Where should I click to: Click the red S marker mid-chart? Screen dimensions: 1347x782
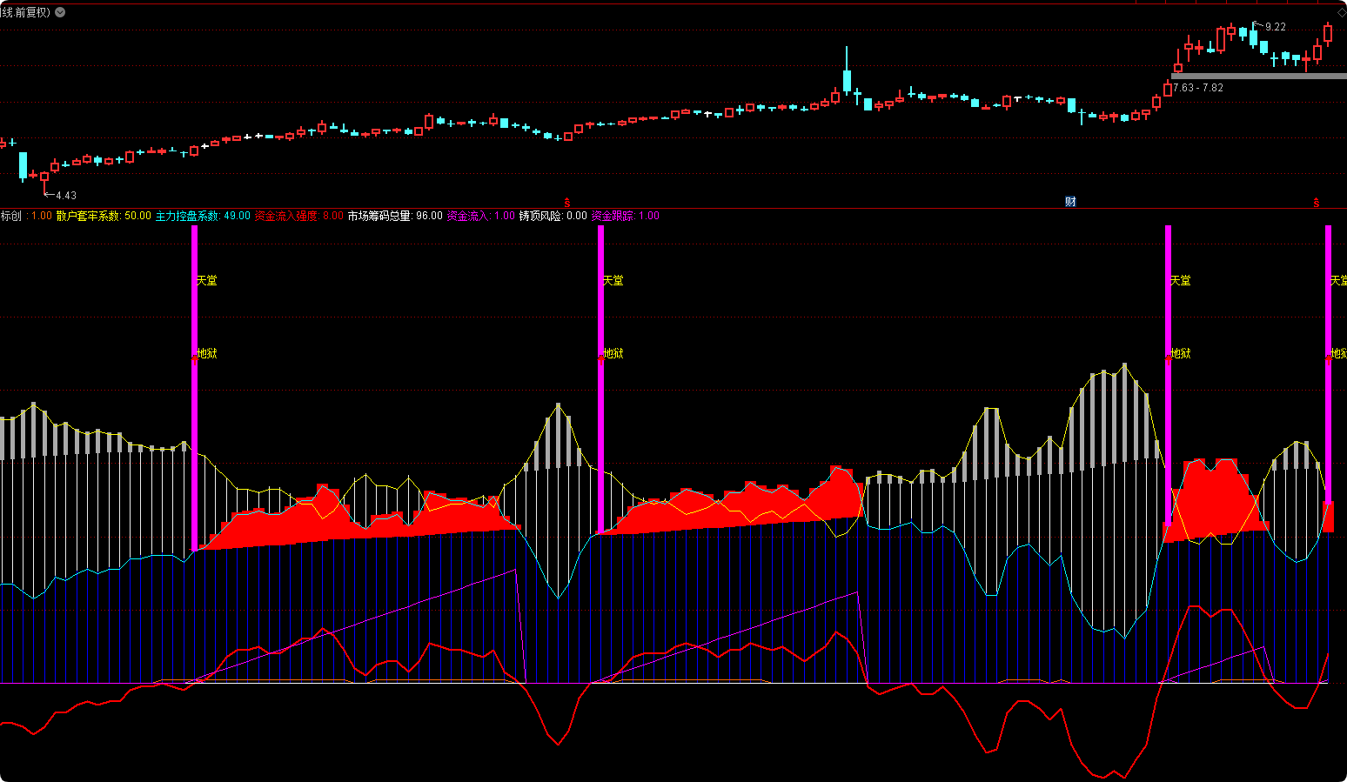coord(567,203)
